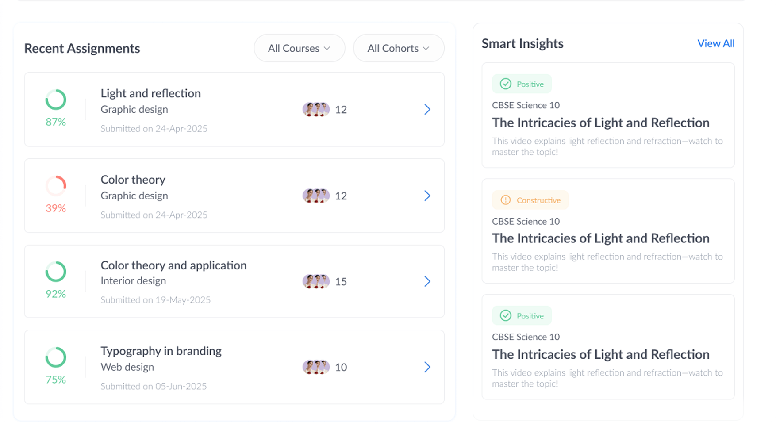Click View All in Smart Insights
Screen dimensions: 776x422
(x=715, y=43)
